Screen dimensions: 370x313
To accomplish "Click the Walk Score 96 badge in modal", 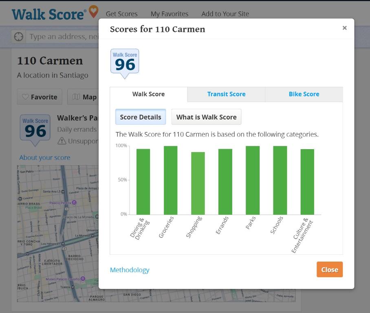I will (125, 62).
